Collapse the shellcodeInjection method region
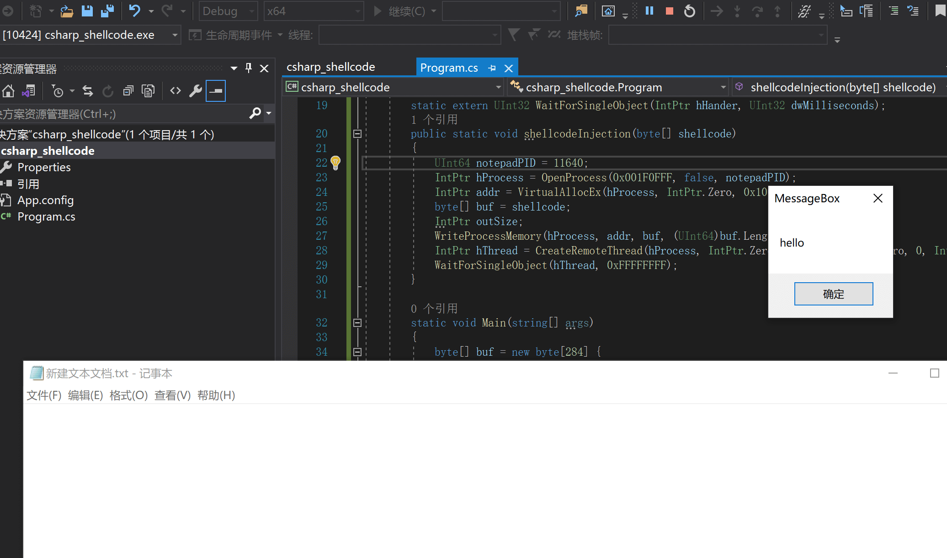 tap(357, 134)
